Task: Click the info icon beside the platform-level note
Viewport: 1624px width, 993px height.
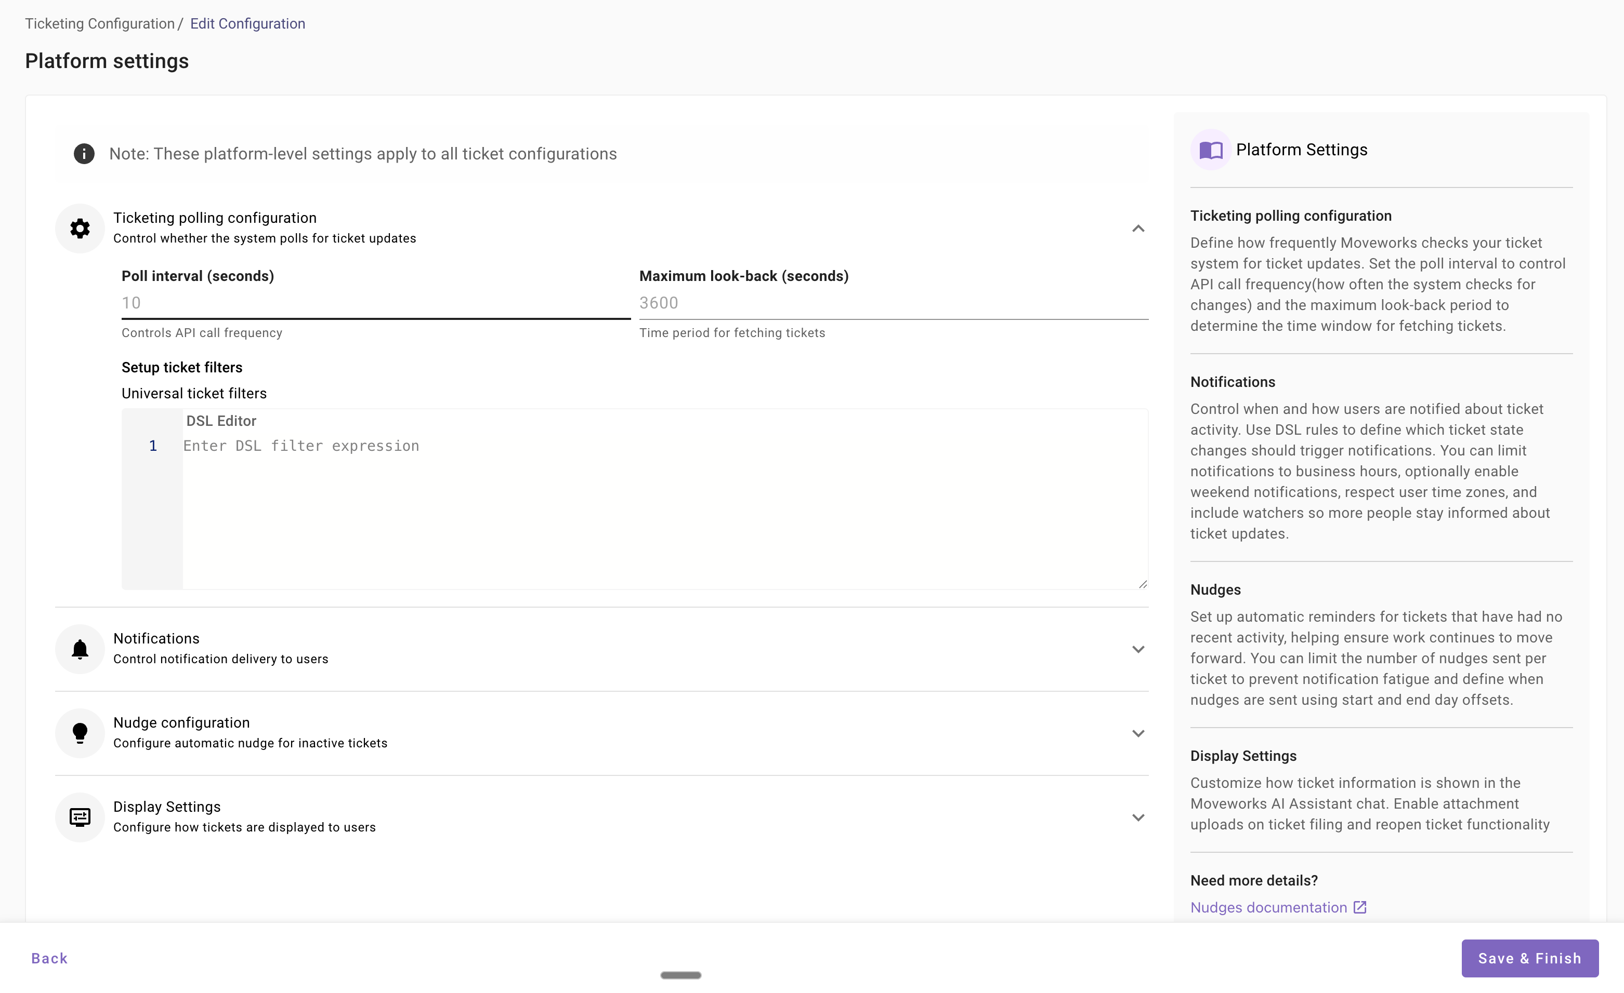Action: click(x=84, y=153)
